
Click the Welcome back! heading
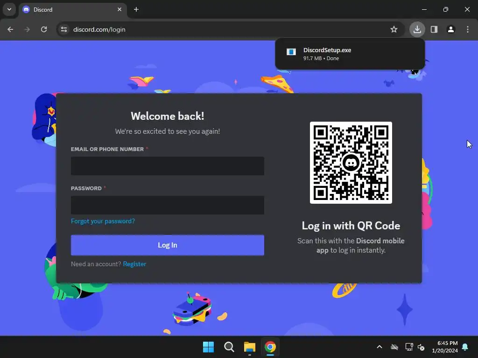click(x=168, y=116)
